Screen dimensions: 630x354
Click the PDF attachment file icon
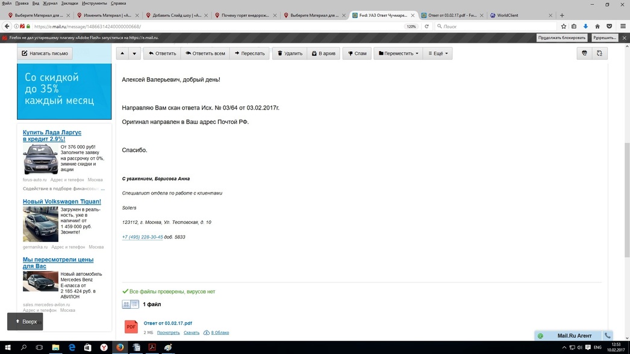coord(131,327)
